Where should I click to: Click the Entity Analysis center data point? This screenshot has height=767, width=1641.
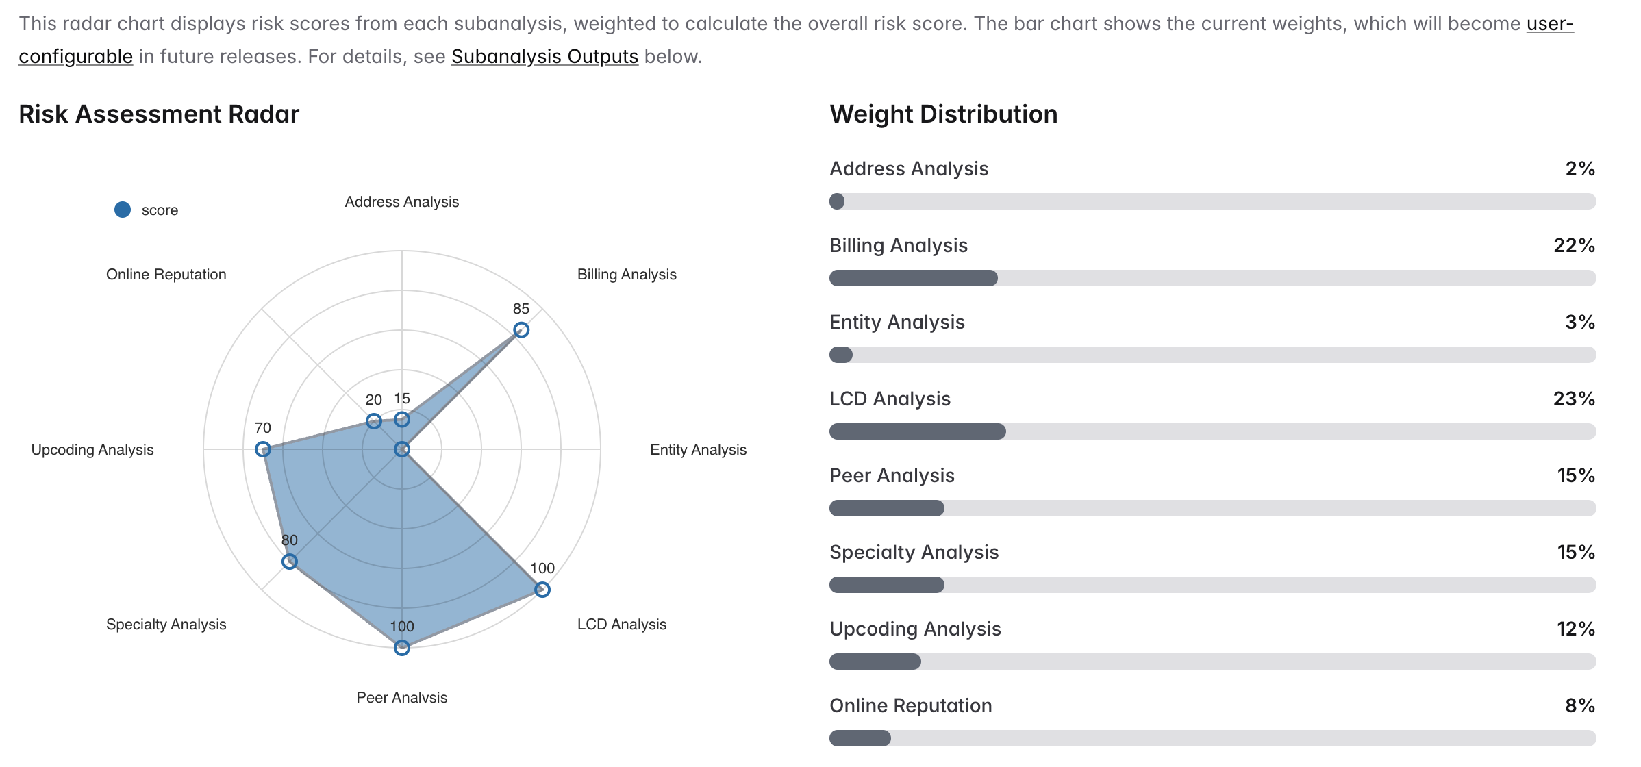point(402,450)
